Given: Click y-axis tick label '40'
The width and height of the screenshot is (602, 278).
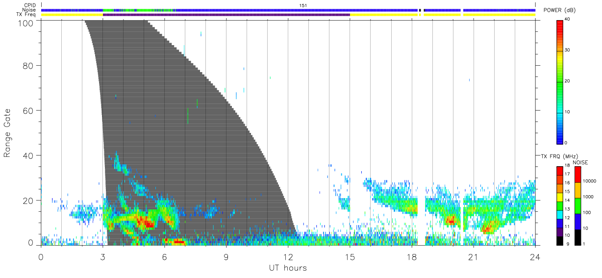Looking at the screenshot, I should [x=29, y=155].
